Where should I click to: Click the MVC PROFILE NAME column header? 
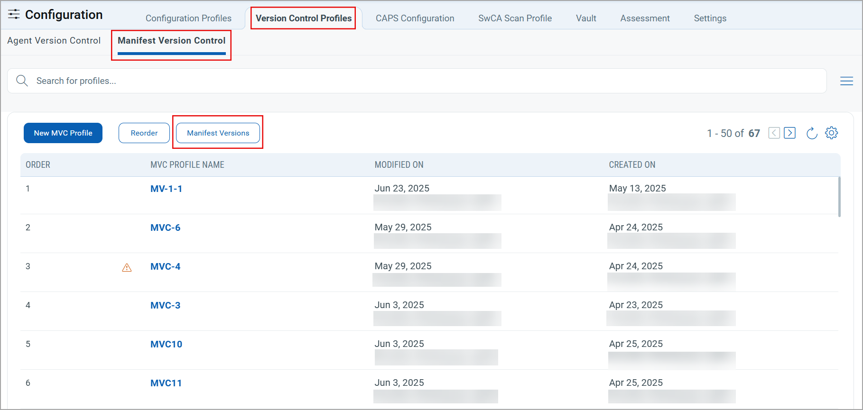tap(187, 165)
